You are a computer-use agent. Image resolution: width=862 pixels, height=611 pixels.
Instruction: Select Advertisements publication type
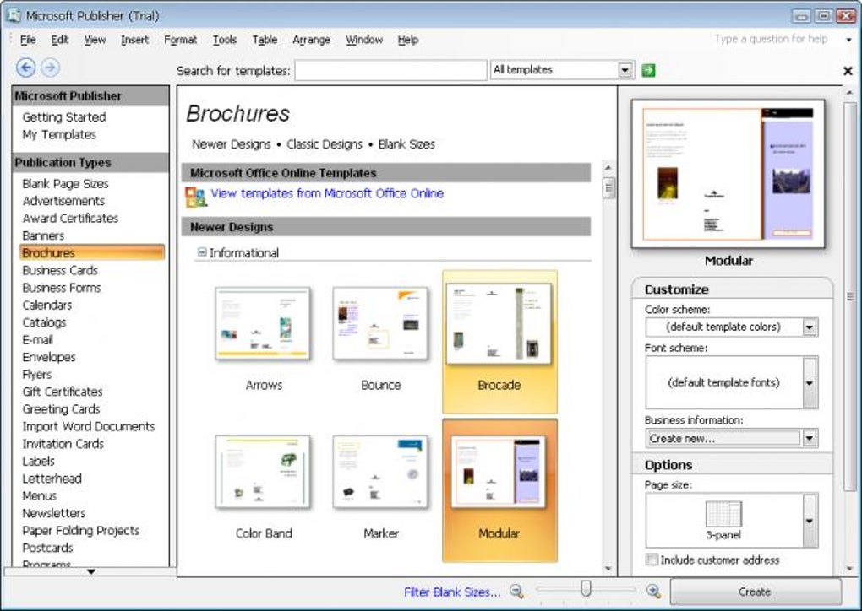[x=63, y=201]
